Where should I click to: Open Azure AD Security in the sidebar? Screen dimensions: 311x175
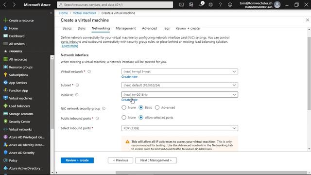point(21,153)
